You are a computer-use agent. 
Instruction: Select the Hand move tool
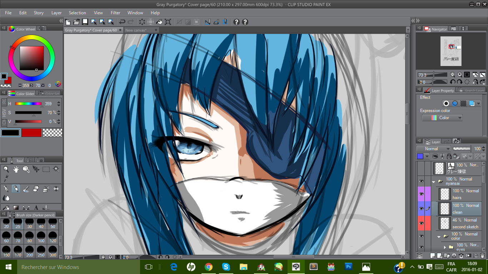[16, 169]
